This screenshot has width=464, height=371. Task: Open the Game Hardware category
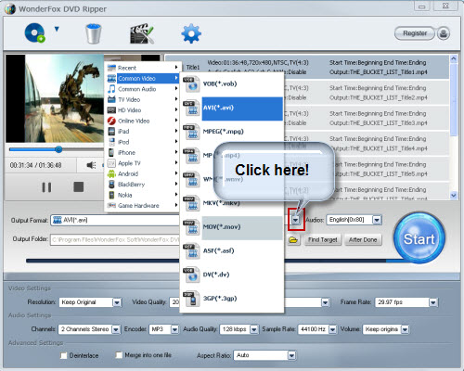[143, 206]
